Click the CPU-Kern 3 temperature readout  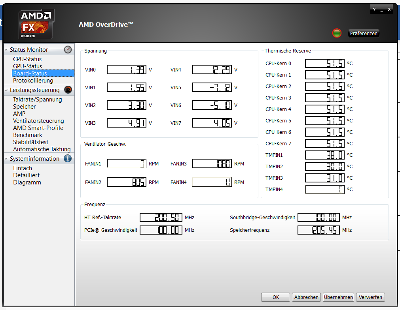click(325, 98)
